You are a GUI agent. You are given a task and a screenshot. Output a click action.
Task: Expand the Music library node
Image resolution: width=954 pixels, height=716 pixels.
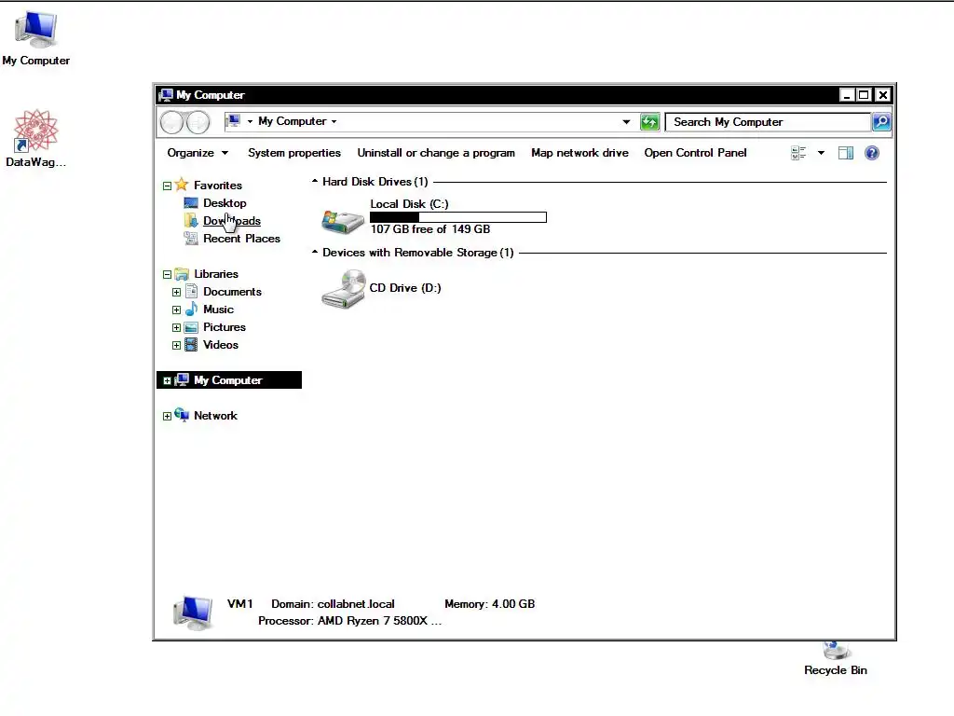tap(176, 310)
